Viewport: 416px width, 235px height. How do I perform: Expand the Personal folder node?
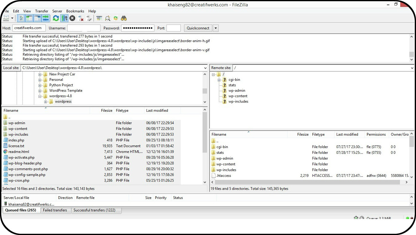tap(40, 80)
